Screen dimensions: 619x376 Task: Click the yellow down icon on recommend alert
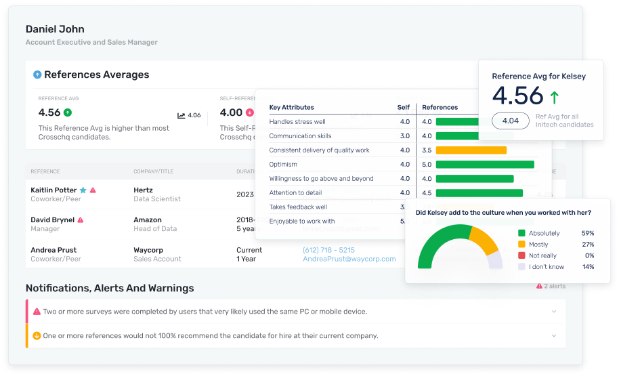point(37,335)
